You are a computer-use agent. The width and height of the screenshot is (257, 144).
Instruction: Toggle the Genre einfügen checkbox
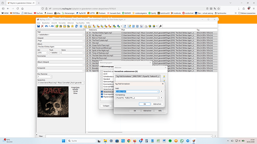(102, 82)
